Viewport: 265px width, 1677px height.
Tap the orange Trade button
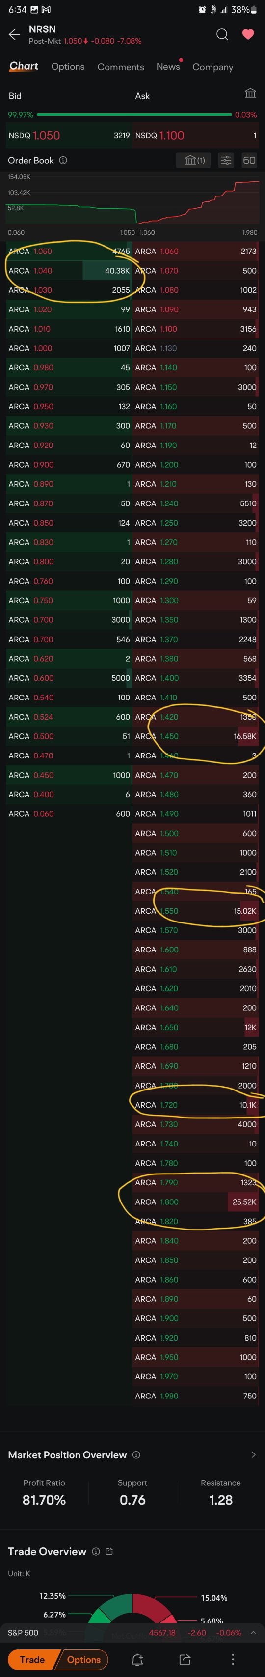tap(32, 1659)
